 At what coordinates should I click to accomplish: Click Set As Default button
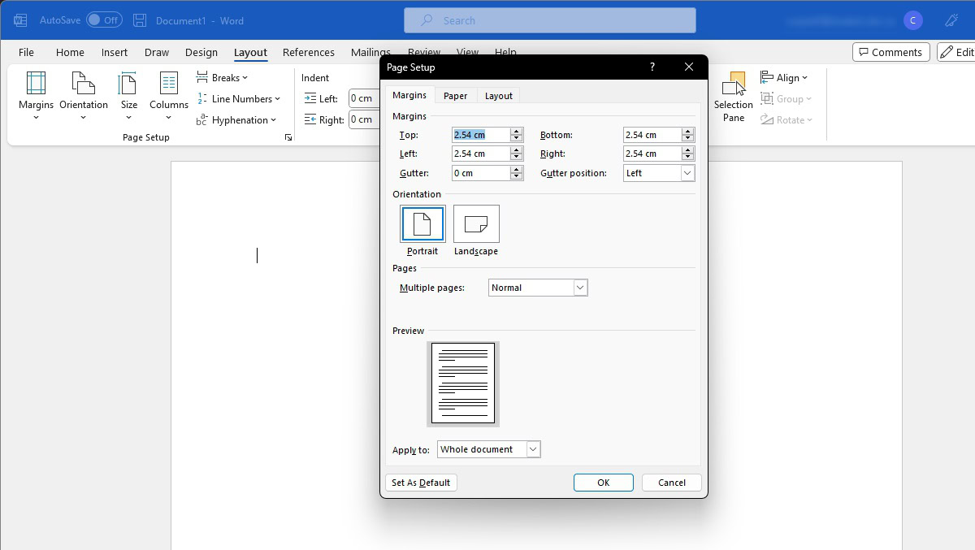coord(421,483)
